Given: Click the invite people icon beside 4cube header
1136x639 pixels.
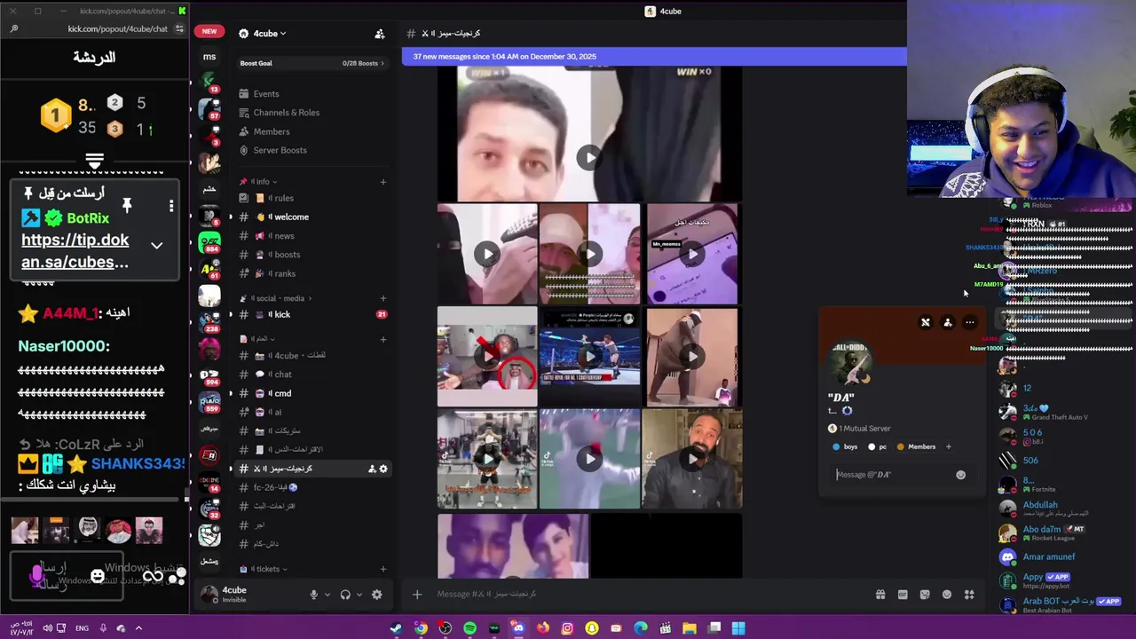Looking at the screenshot, I should coord(380,34).
